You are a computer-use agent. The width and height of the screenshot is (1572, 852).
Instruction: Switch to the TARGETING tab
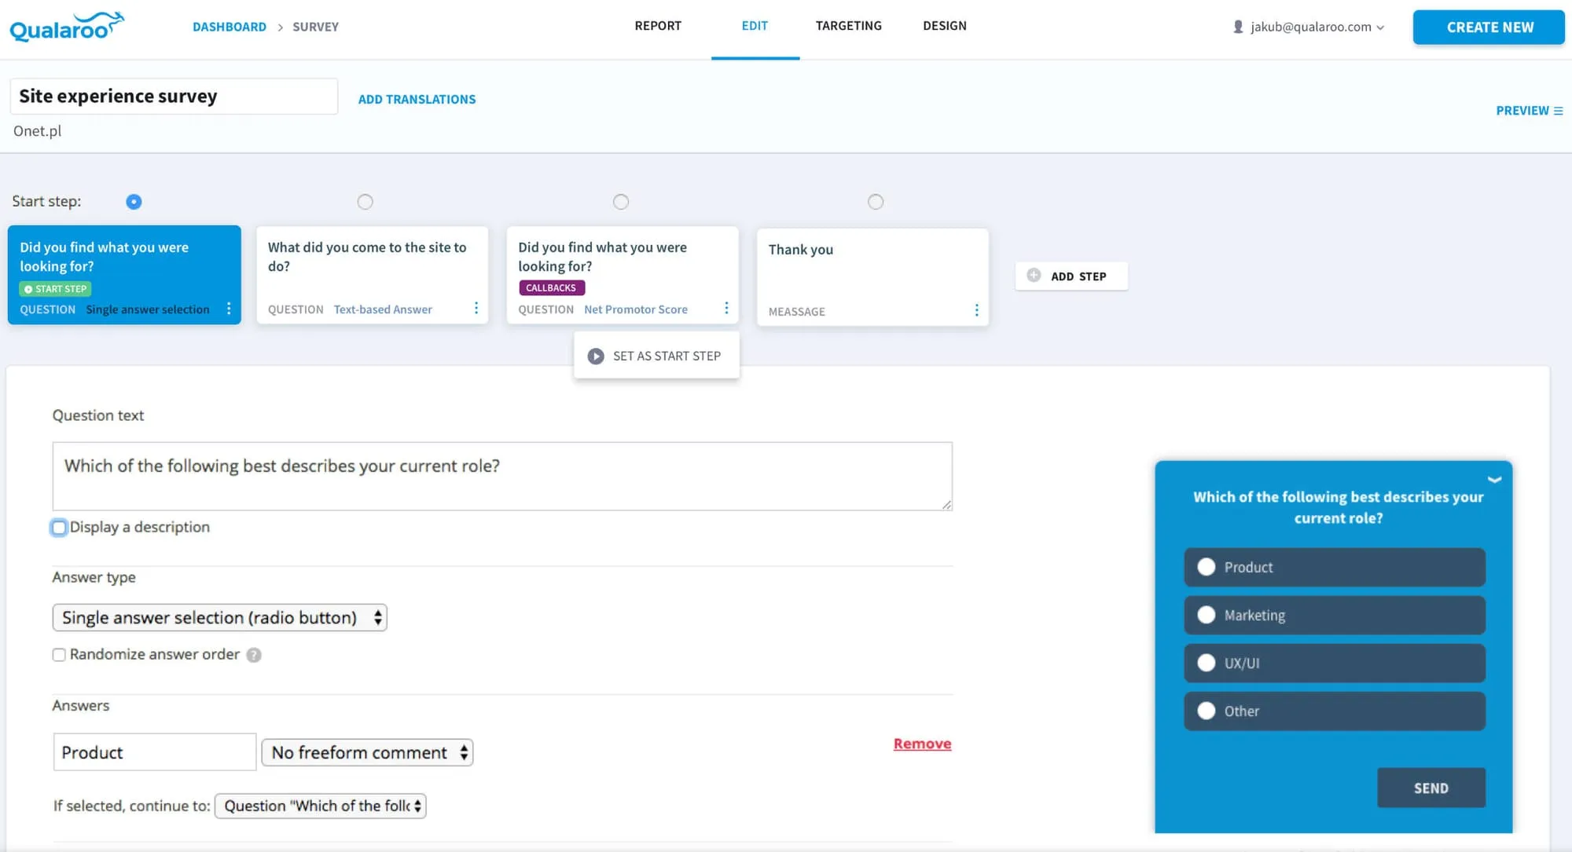point(848,26)
